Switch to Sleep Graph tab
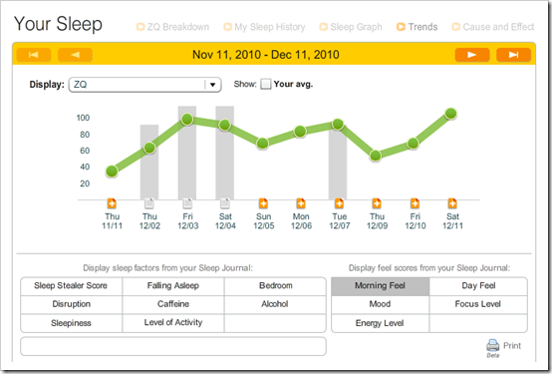Viewport: 552px width, 374px height. pos(351,27)
